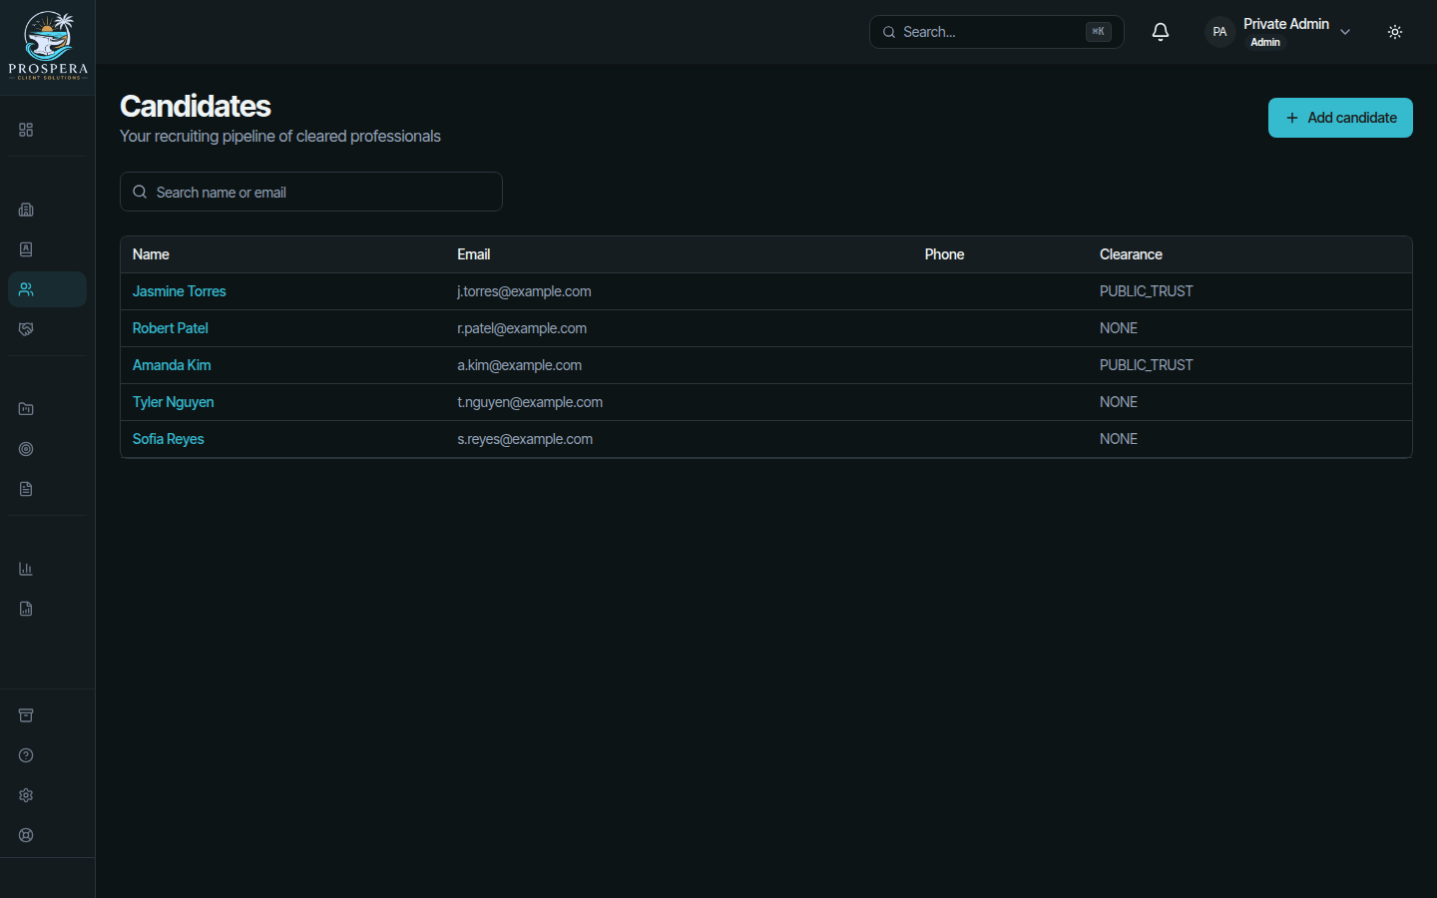Expand the Private Admin account menu chevron

pos(1345,32)
